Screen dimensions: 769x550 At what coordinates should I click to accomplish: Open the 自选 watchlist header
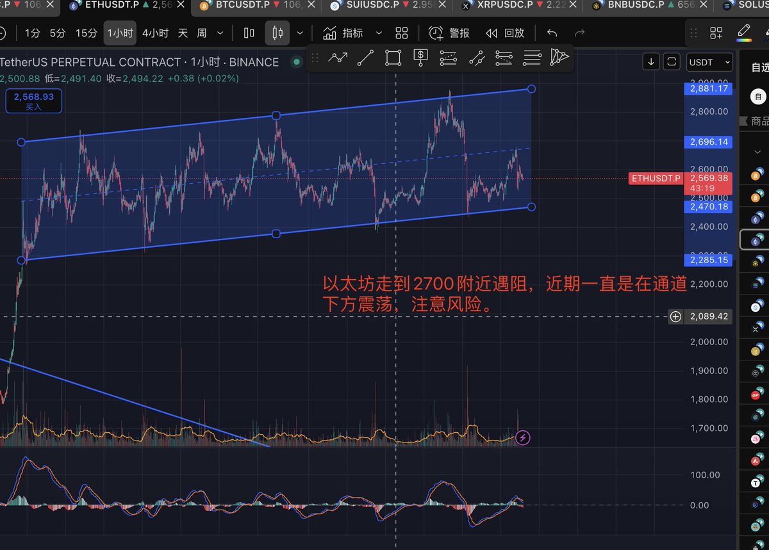pyautogui.click(x=759, y=67)
